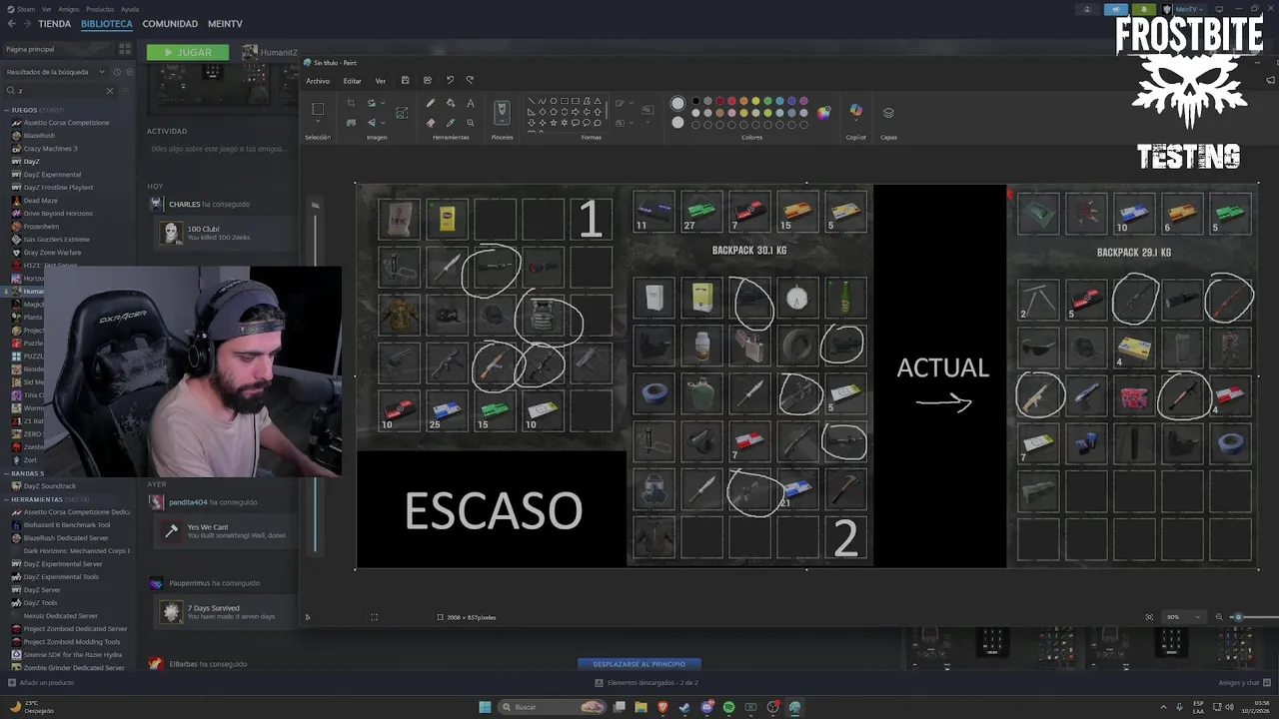The height and width of the screenshot is (719, 1279).
Task: Collapse the JUEGOS category in Steam
Action: click(8, 110)
